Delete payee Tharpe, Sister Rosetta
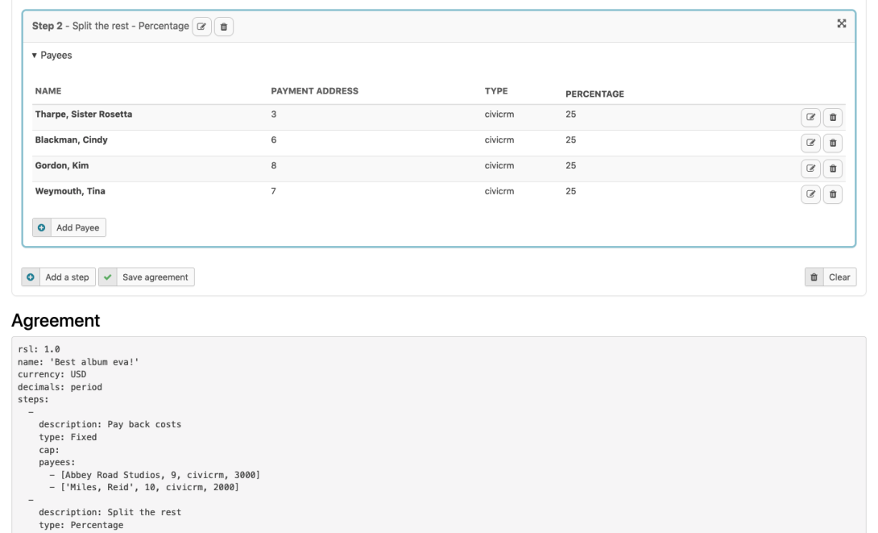This screenshot has height=533, width=878. tap(833, 117)
